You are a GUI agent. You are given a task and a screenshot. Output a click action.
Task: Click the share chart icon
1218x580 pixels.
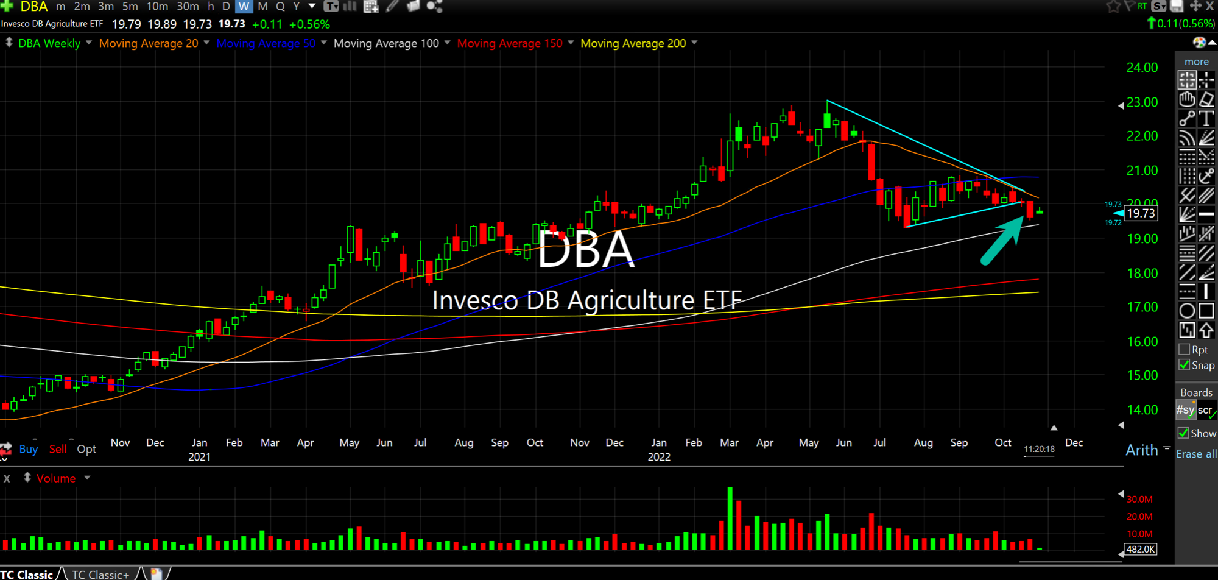(x=434, y=6)
